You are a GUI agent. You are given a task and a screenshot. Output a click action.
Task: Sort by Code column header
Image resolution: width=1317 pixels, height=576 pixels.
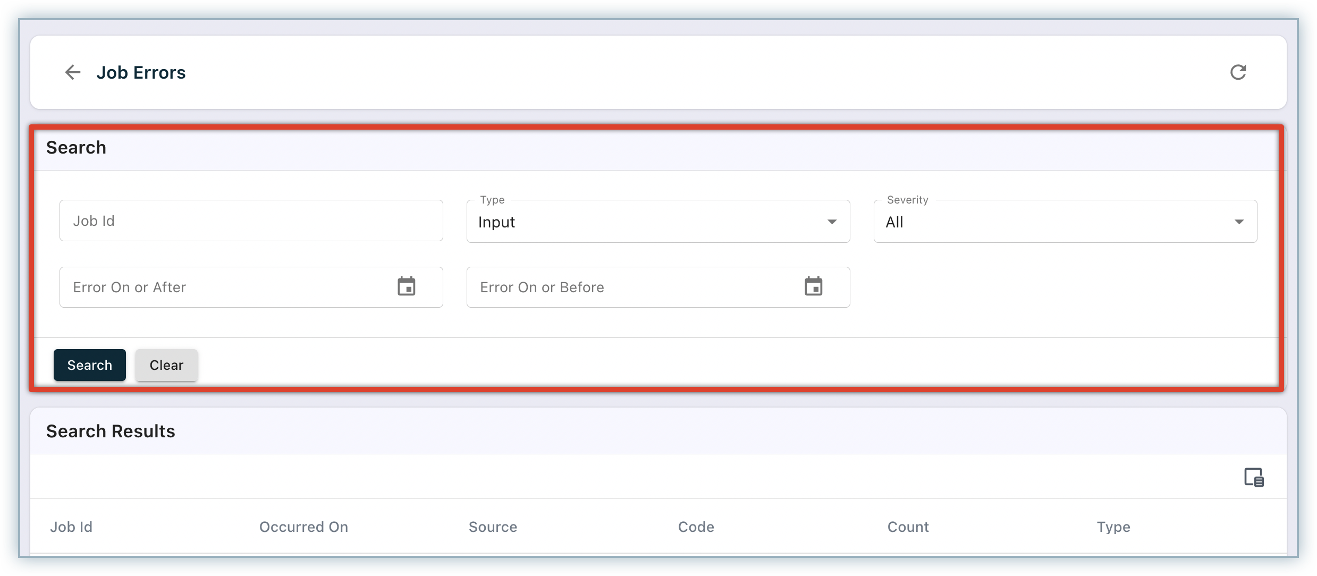(696, 527)
